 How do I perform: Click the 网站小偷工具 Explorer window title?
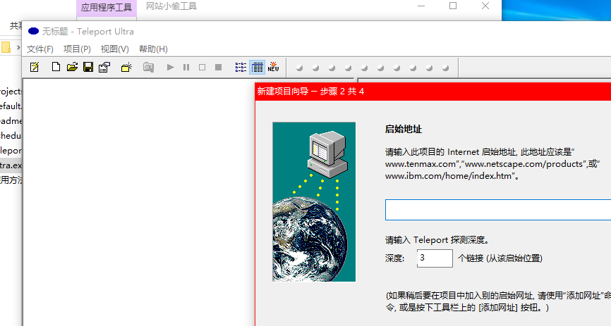pyautogui.click(x=171, y=6)
